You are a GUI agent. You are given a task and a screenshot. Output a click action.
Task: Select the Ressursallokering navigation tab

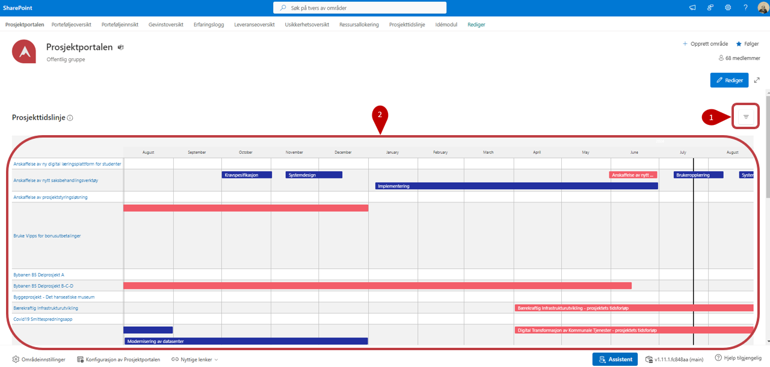pyautogui.click(x=359, y=25)
